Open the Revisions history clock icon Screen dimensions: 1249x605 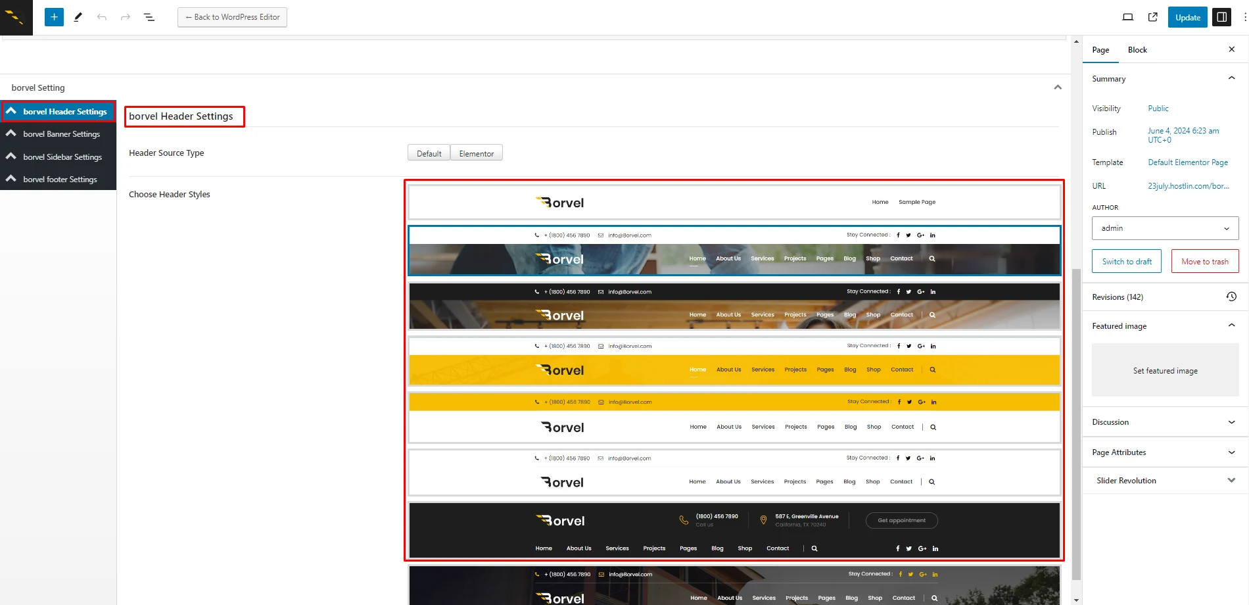[1231, 297]
